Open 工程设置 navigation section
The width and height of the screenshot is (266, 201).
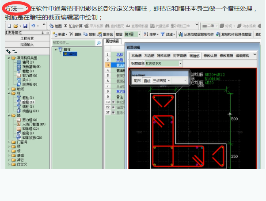coord(27,38)
